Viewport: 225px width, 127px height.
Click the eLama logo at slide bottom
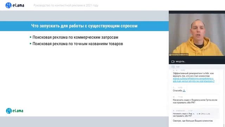[15, 111]
